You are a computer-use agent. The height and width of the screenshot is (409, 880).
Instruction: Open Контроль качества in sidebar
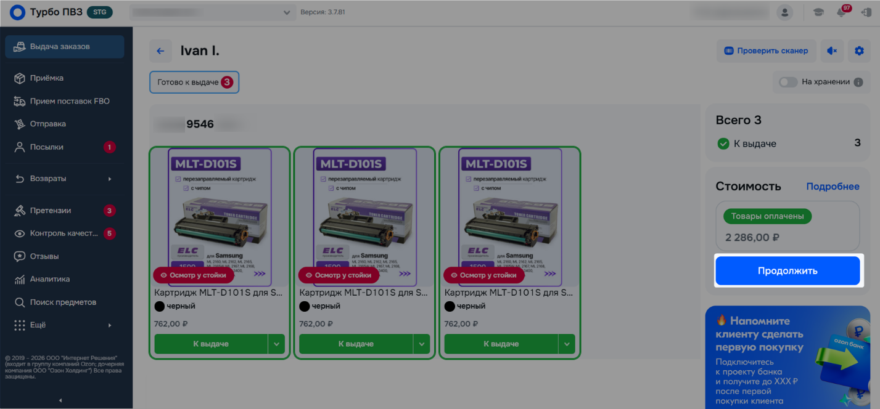click(x=65, y=233)
